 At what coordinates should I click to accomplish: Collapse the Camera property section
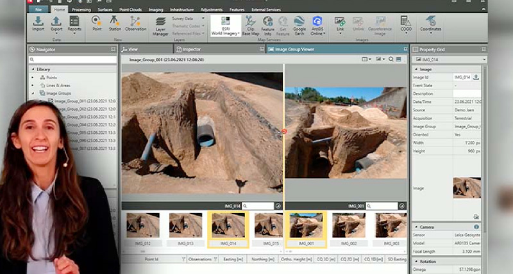click(x=416, y=227)
